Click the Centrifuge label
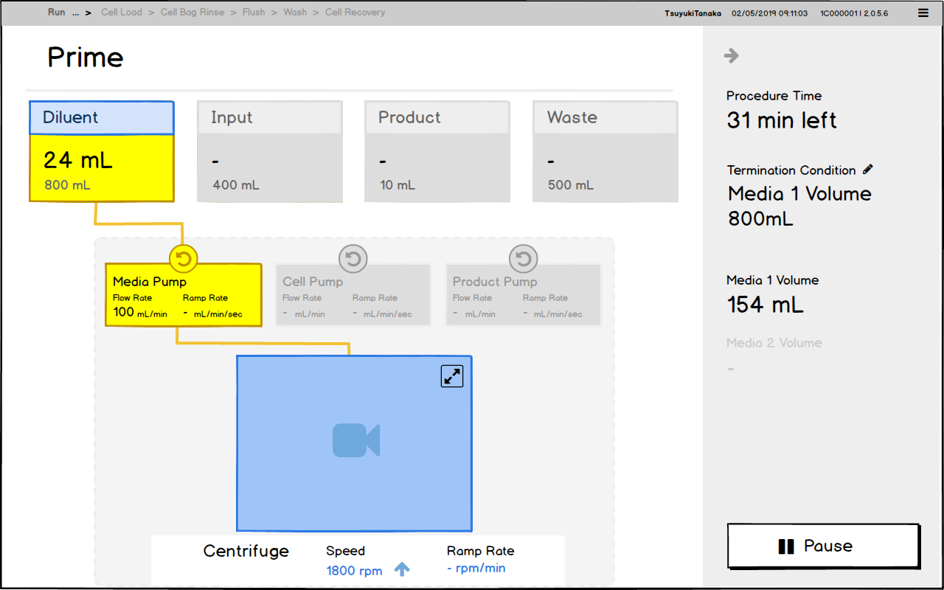Image resolution: width=944 pixels, height=590 pixels. pyautogui.click(x=246, y=551)
